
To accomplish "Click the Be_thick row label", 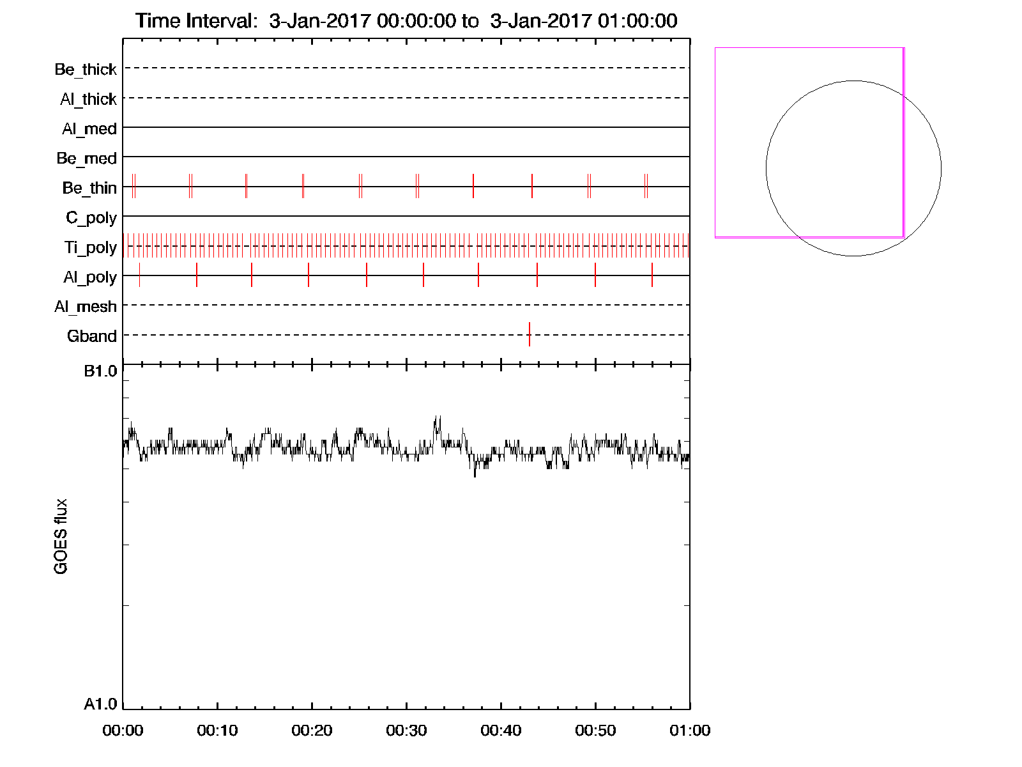I will coord(86,69).
